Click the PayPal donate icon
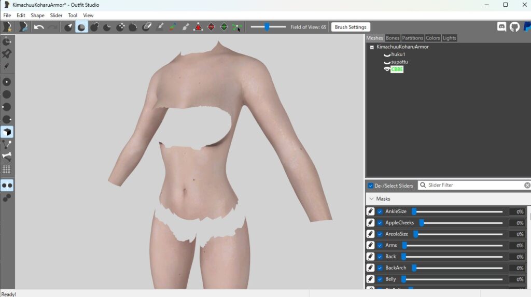The height and width of the screenshot is (297, 531). tap(527, 27)
